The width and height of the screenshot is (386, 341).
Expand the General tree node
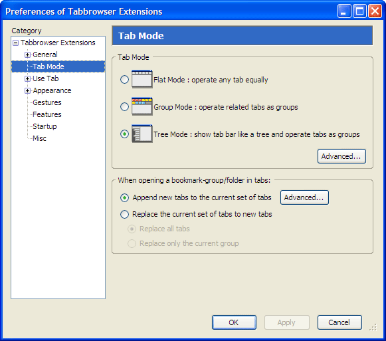point(28,55)
